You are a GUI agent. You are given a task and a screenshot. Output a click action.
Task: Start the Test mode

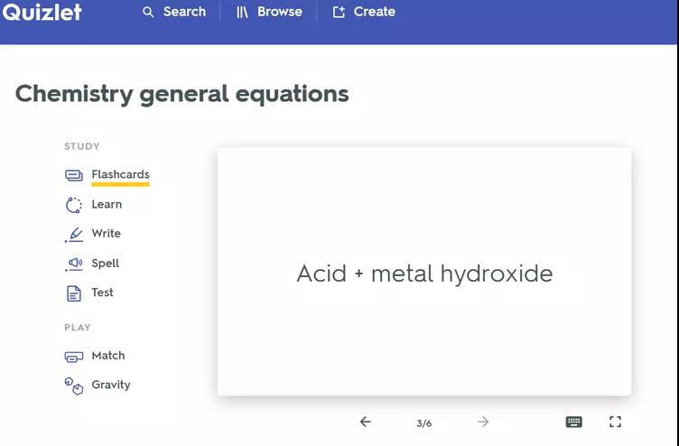(x=102, y=293)
